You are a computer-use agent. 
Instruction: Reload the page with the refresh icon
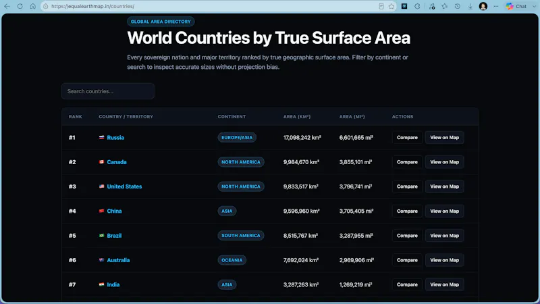coord(20,6)
